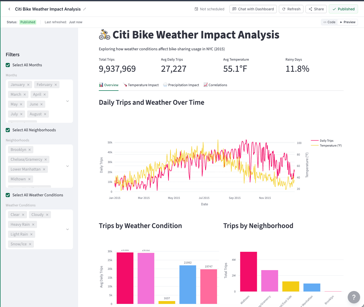Expand the Weather Conditions filter list
Screen dimensions: 364x307
click(x=68, y=229)
